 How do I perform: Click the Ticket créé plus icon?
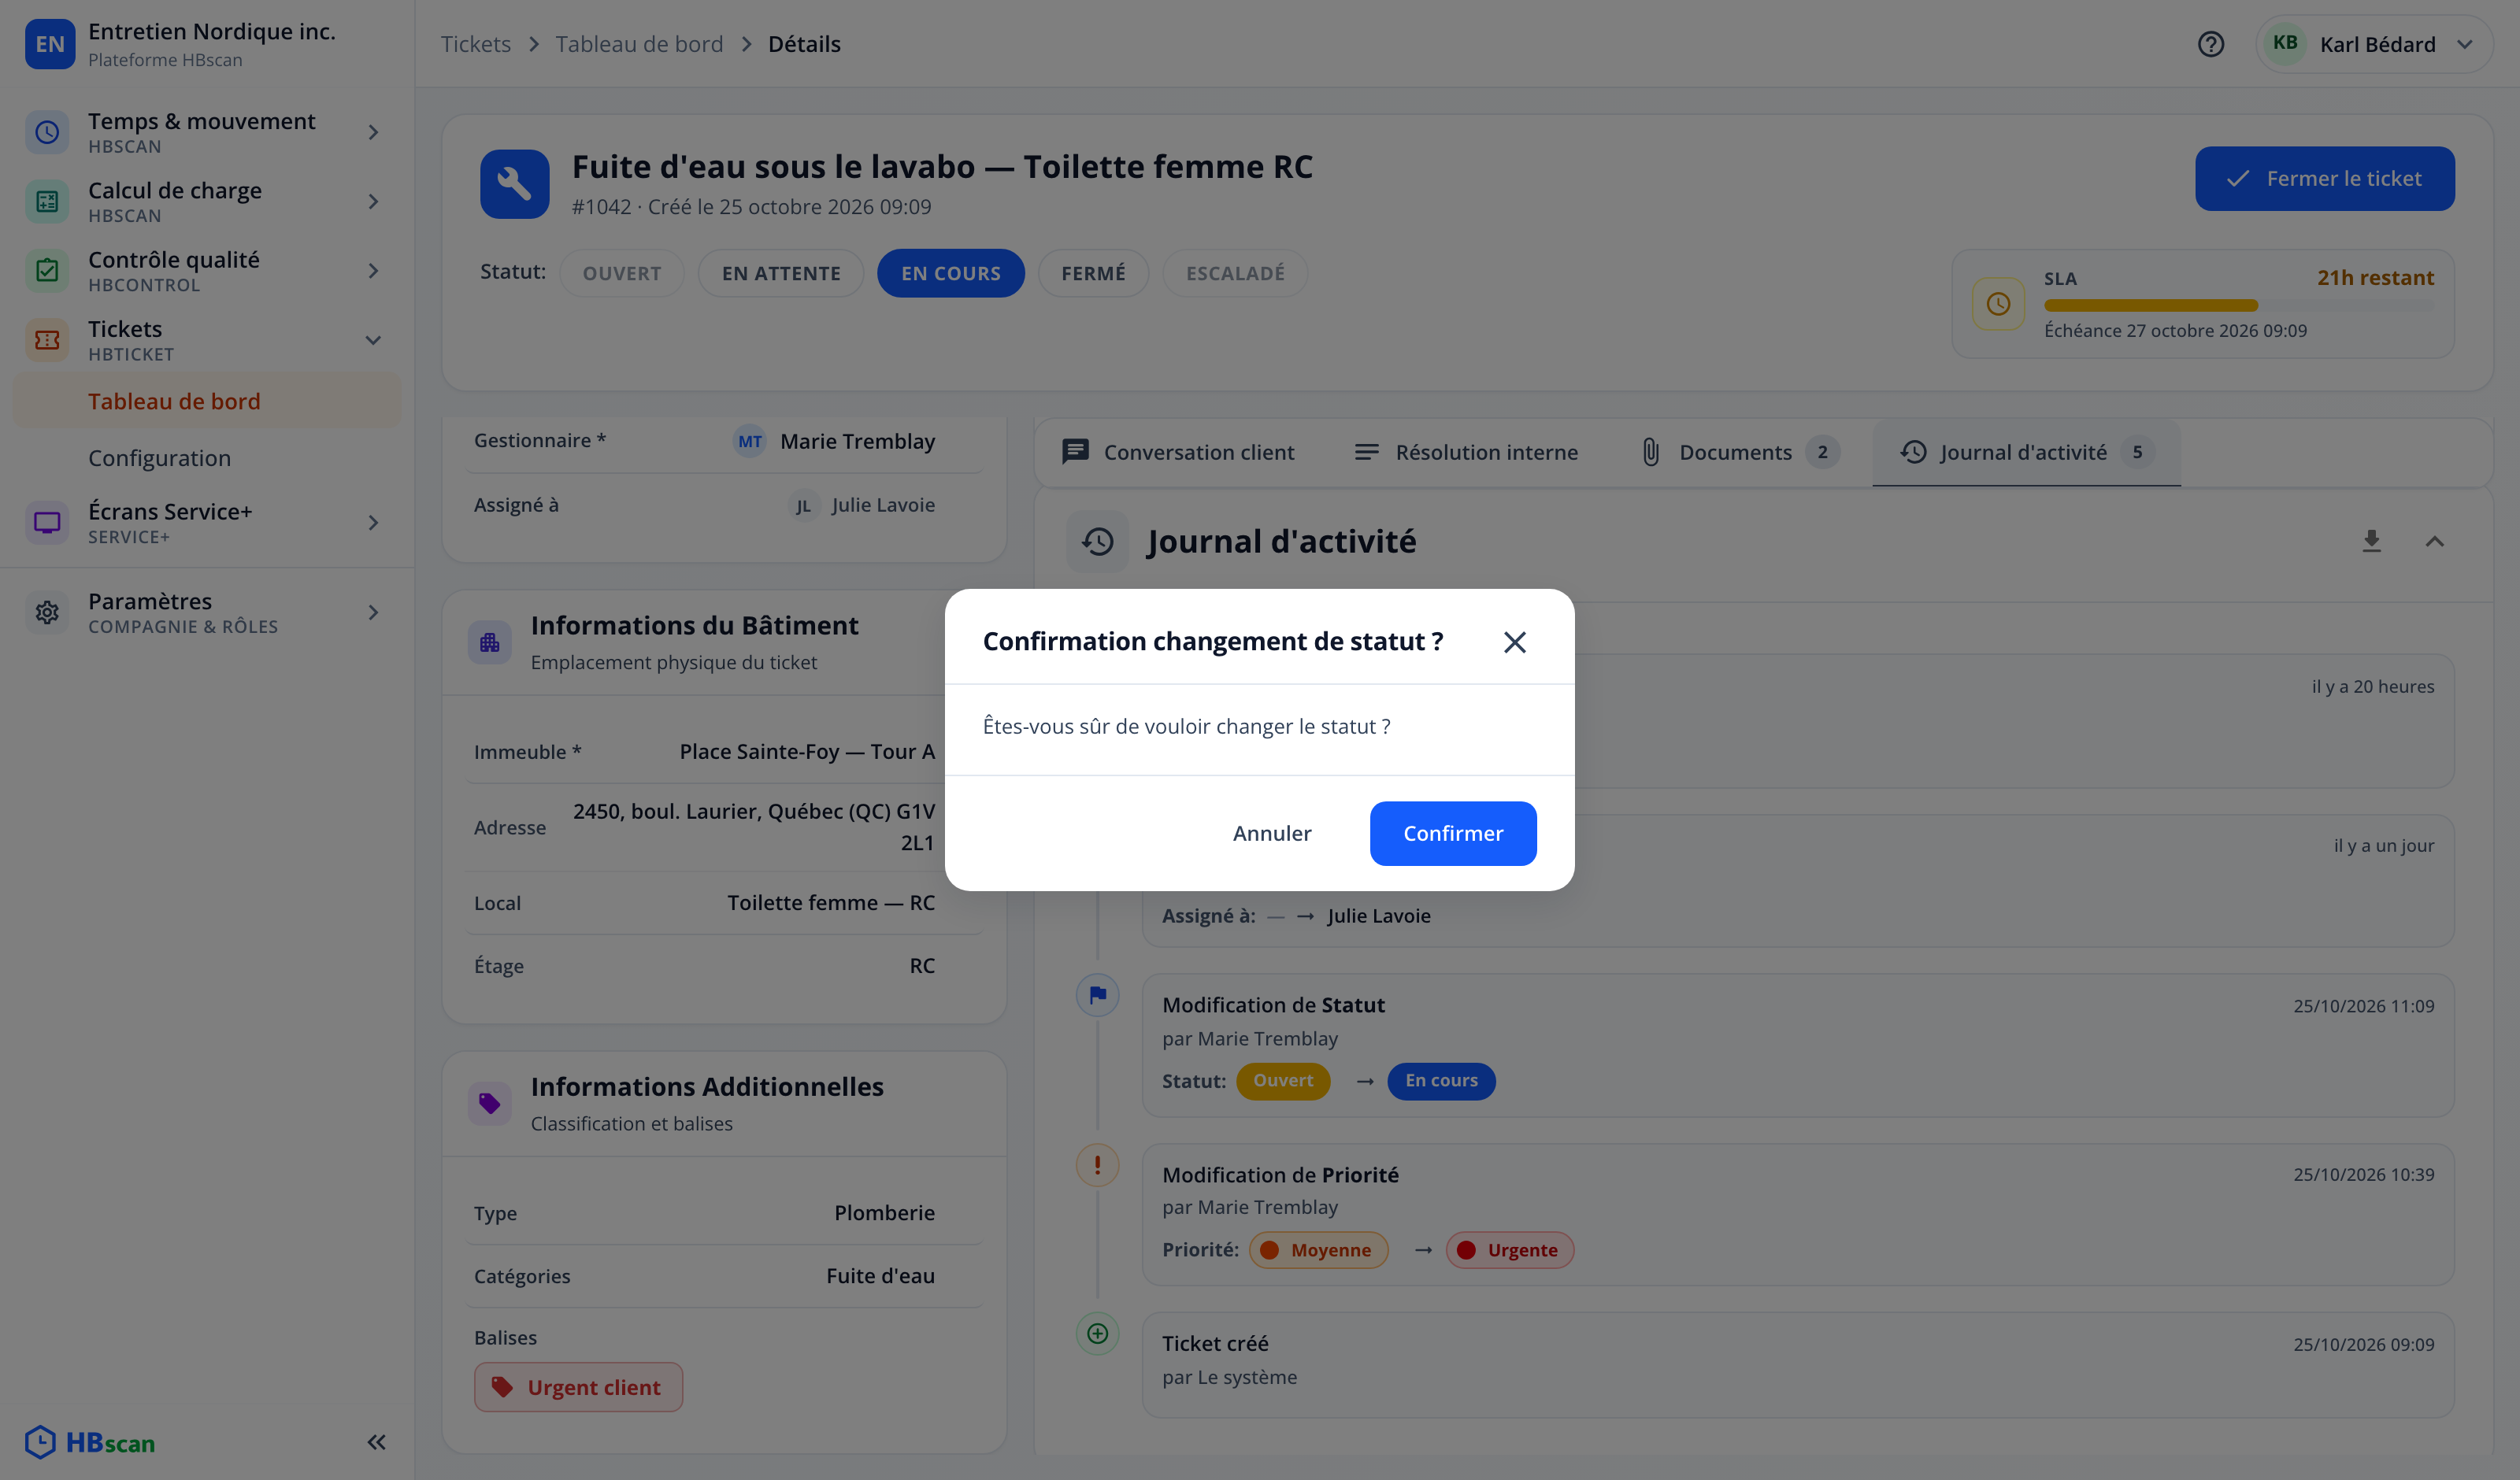click(x=1097, y=1333)
